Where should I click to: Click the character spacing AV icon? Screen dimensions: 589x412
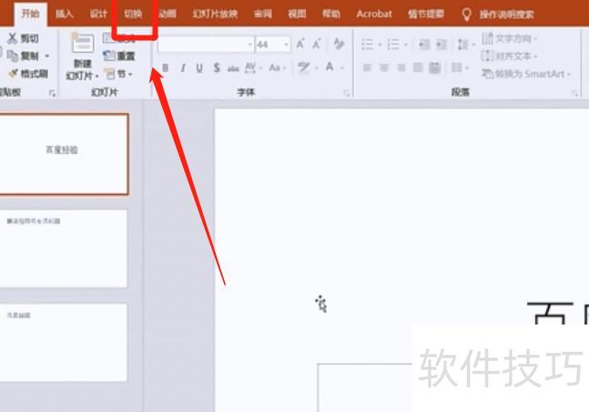coord(250,67)
